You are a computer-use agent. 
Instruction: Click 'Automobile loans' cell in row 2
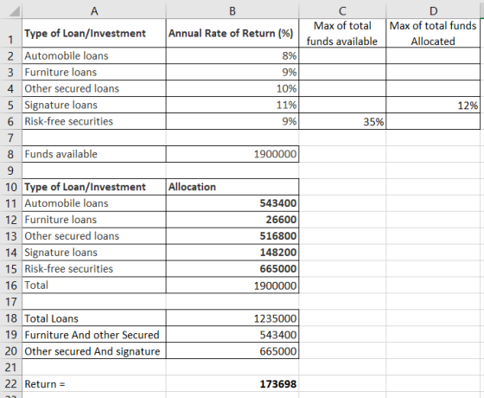94,56
